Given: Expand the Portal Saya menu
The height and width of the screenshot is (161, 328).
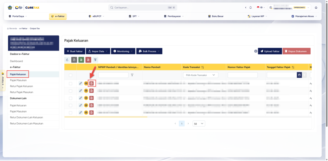Looking at the screenshot, I should [x=18, y=16].
